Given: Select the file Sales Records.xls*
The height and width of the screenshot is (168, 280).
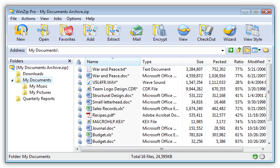Looking at the screenshot, I should click(108, 109).
